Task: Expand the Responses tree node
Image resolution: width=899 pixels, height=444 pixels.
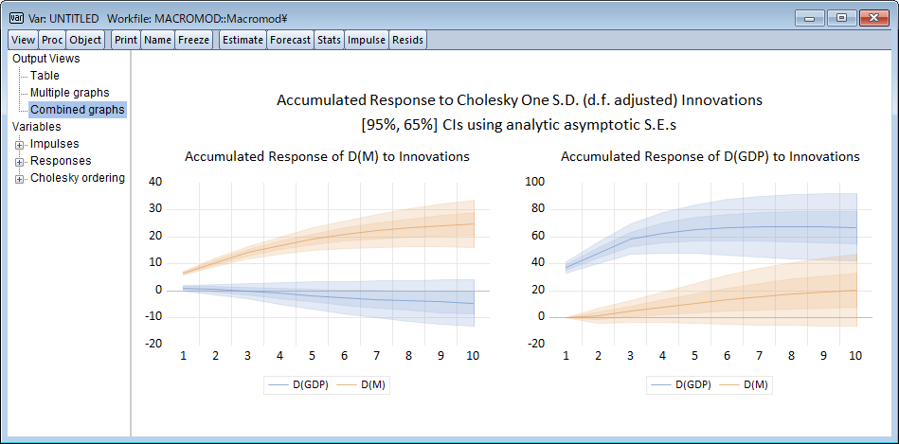Action: 20,162
